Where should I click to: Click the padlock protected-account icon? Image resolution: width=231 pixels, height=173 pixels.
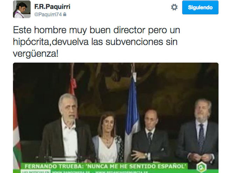(x=65, y=14)
